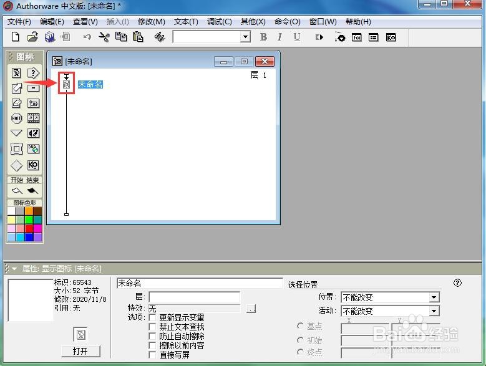Viewport: 486px width, 366px height.
Task: Click the Paste toolbar icon
Action: (x=138, y=37)
